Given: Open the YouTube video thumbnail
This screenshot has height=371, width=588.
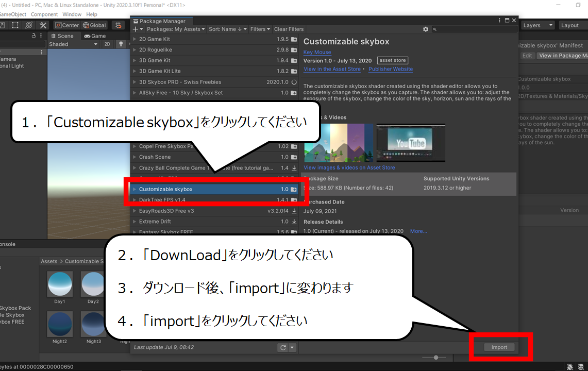Looking at the screenshot, I should click(x=411, y=143).
